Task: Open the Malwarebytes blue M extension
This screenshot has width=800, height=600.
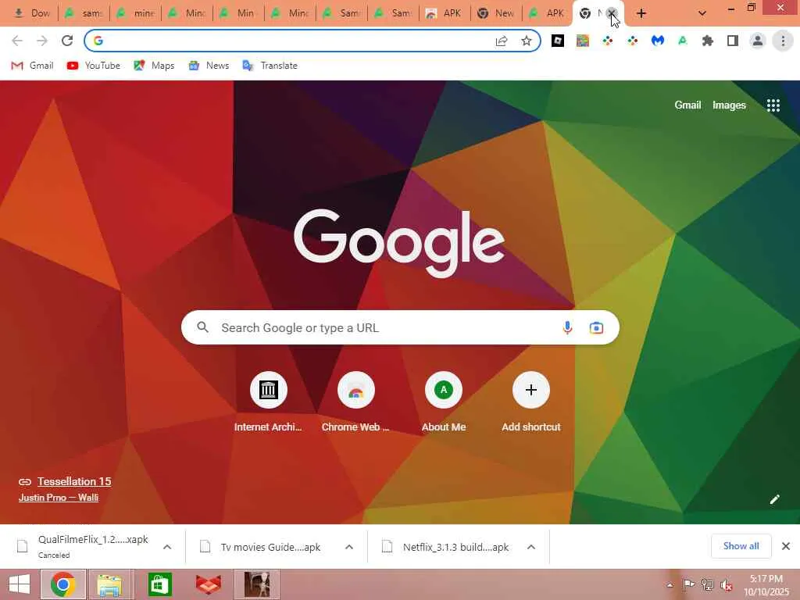Action: pos(658,41)
